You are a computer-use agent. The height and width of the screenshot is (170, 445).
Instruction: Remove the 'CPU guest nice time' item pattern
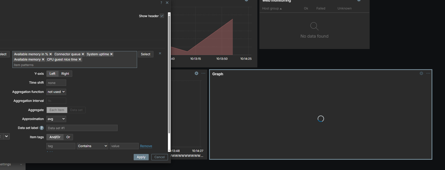click(x=80, y=59)
